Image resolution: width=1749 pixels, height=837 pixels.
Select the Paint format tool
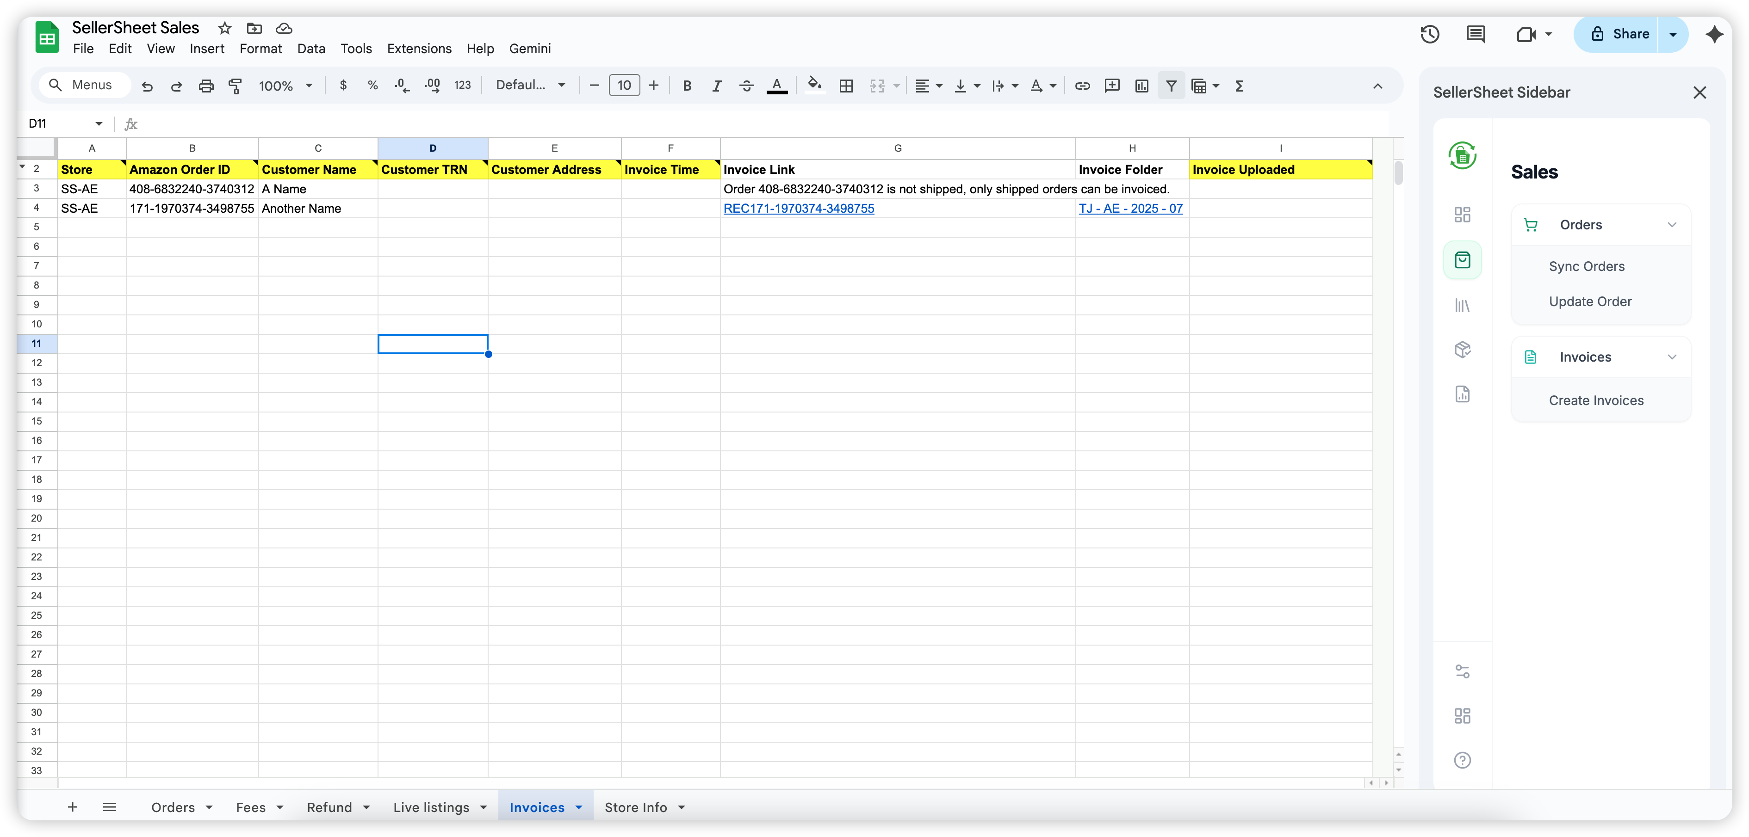(x=235, y=86)
